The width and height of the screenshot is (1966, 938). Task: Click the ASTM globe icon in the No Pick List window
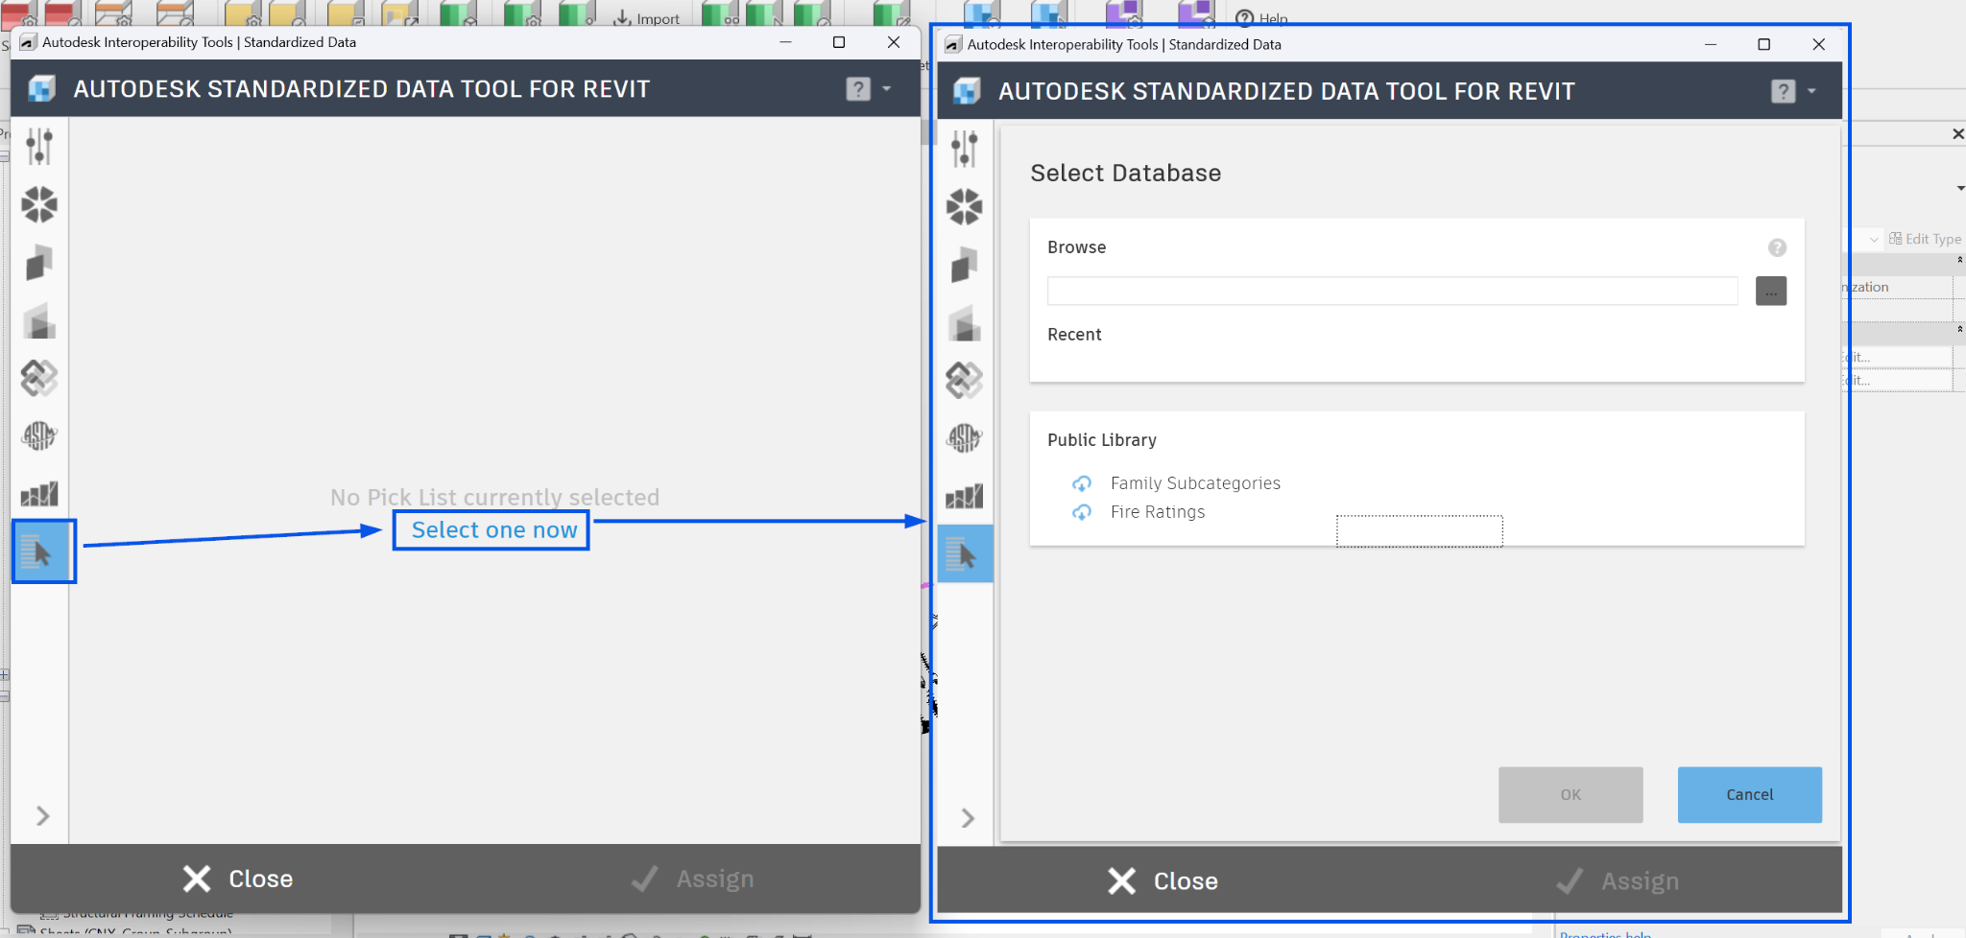(39, 436)
